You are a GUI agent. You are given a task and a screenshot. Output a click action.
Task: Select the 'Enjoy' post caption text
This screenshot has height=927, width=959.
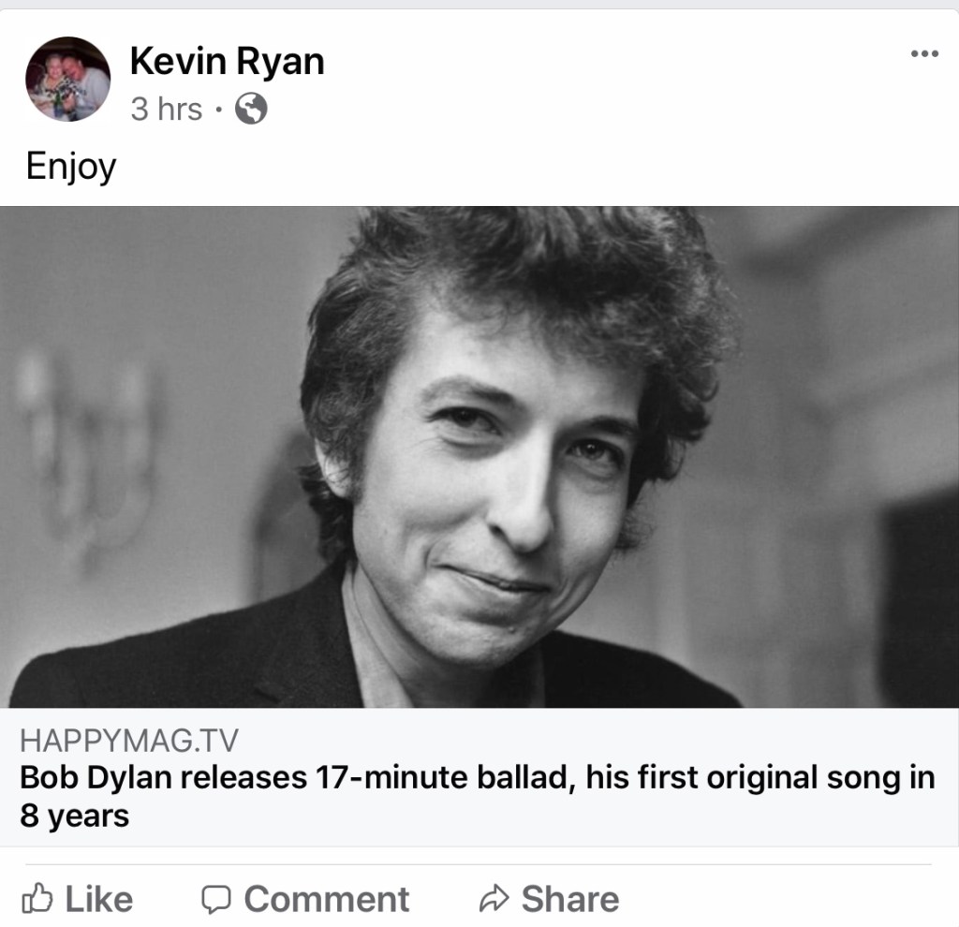point(71,167)
